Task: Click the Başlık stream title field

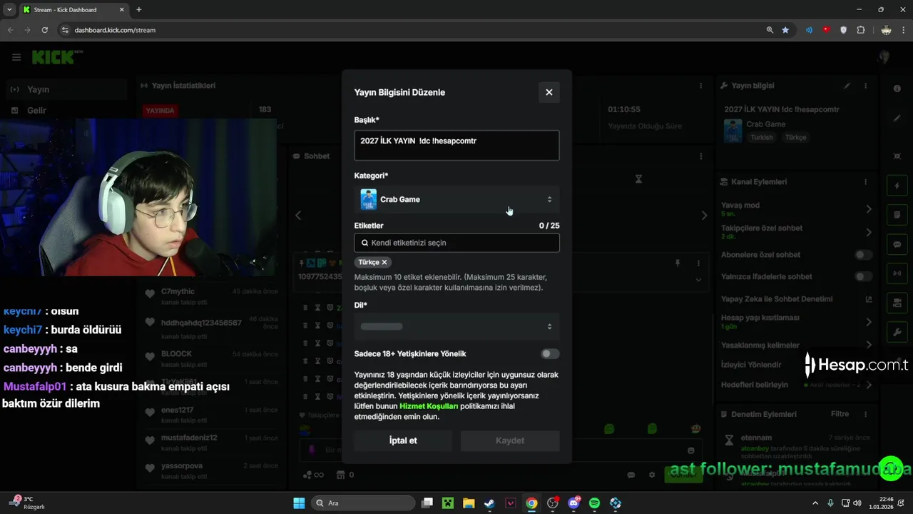Action: [456, 145]
